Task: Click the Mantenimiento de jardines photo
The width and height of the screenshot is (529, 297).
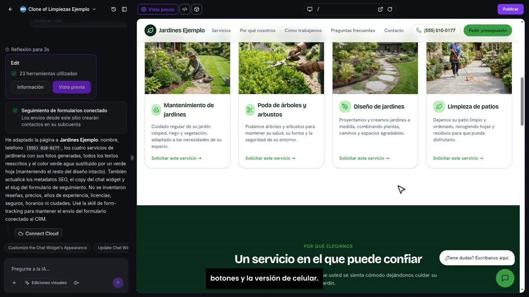Action: (187, 68)
